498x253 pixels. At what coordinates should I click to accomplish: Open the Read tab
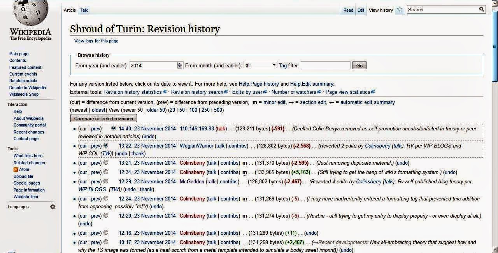(348, 10)
